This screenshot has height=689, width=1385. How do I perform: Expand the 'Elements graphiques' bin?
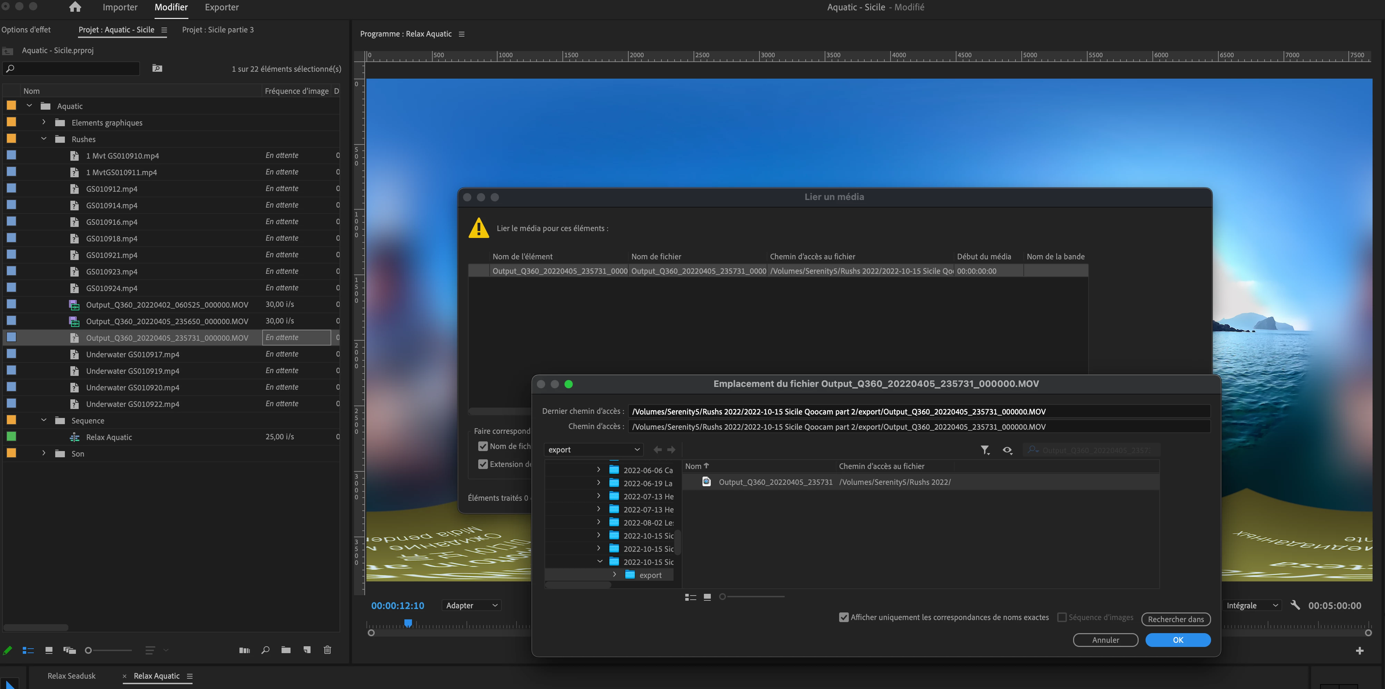43,122
